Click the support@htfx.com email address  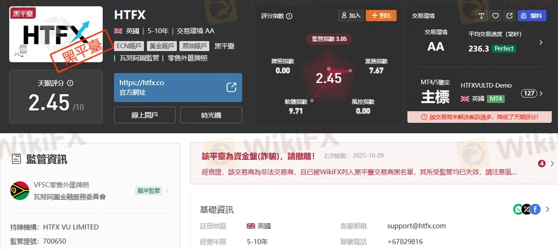click(417, 226)
